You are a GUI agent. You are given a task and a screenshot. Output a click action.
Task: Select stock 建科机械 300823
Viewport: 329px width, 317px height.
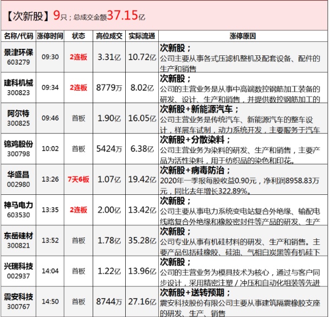click(x=18, y=87)
